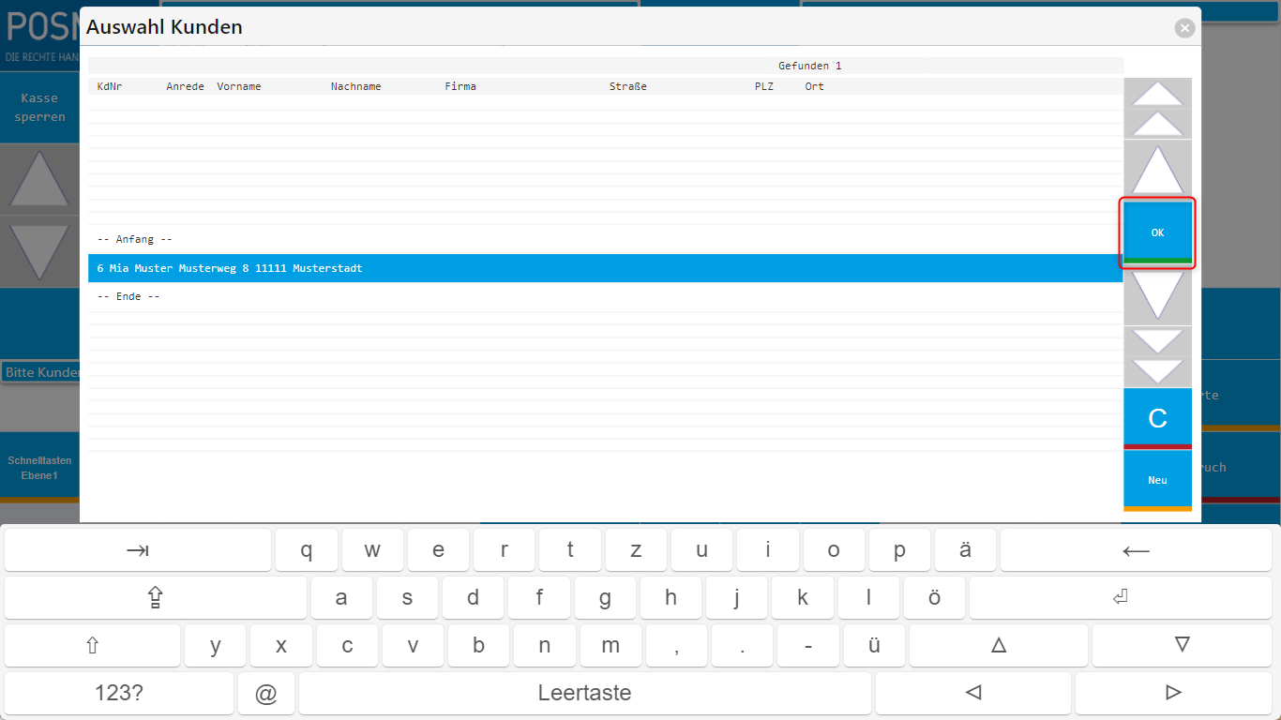1281x720 pixels.
Task: Jump to list end with double-down arrow
Action: coord(1157,356)
